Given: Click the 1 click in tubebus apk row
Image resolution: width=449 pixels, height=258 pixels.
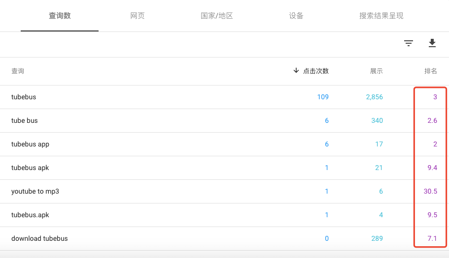Looking at the screenshot, I should tap(327, 168).
